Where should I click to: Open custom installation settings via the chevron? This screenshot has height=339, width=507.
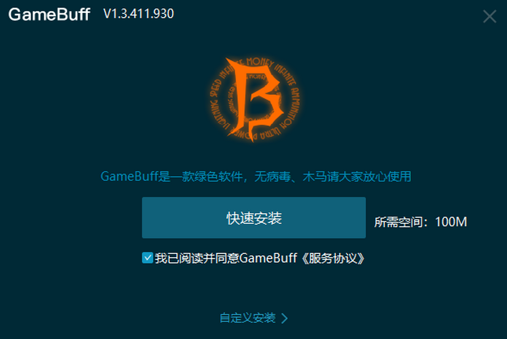tap(284, 318)
